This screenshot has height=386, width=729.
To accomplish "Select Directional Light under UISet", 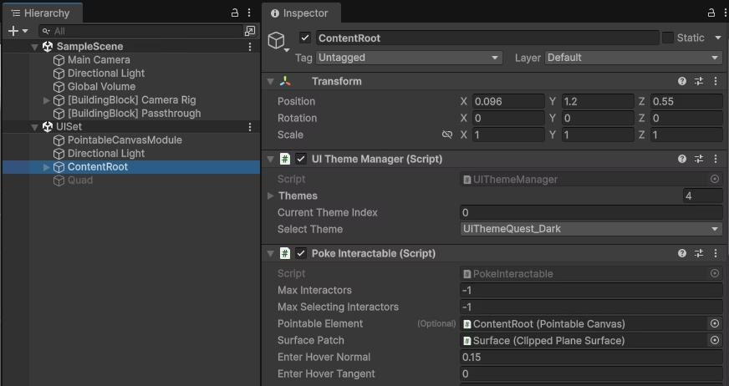I will point(106,154).
